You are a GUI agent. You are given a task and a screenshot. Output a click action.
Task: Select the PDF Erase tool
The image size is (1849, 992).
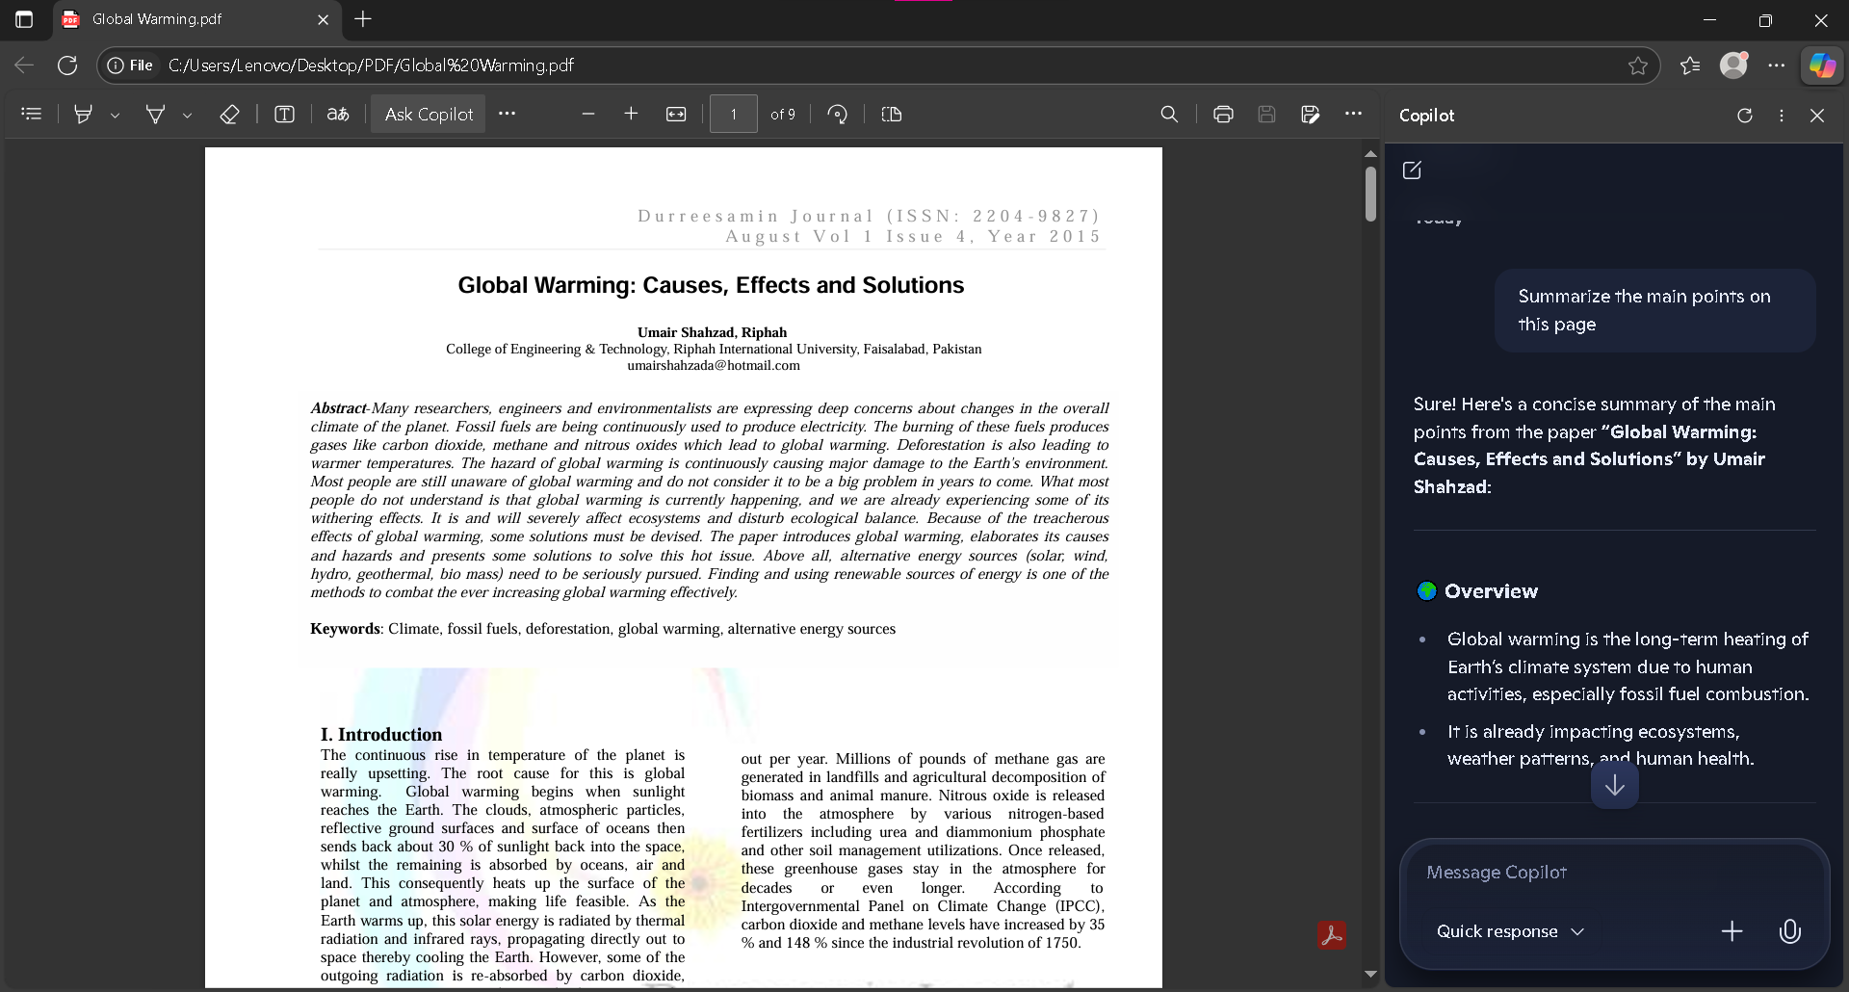(x=229, y=114)
